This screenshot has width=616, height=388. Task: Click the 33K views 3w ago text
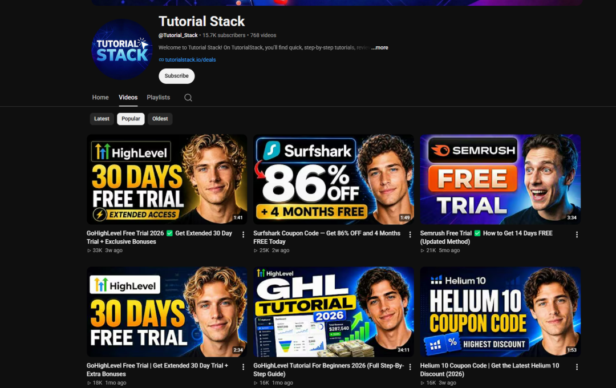pos(105,250)
